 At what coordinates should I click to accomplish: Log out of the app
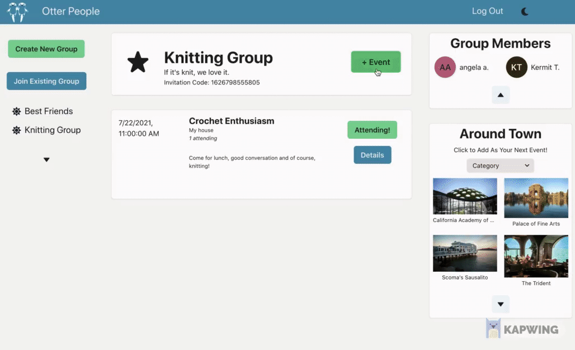pos(487,11)
